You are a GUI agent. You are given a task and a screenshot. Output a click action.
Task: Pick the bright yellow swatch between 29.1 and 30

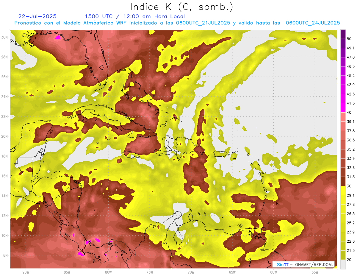(x=343, y=191)
